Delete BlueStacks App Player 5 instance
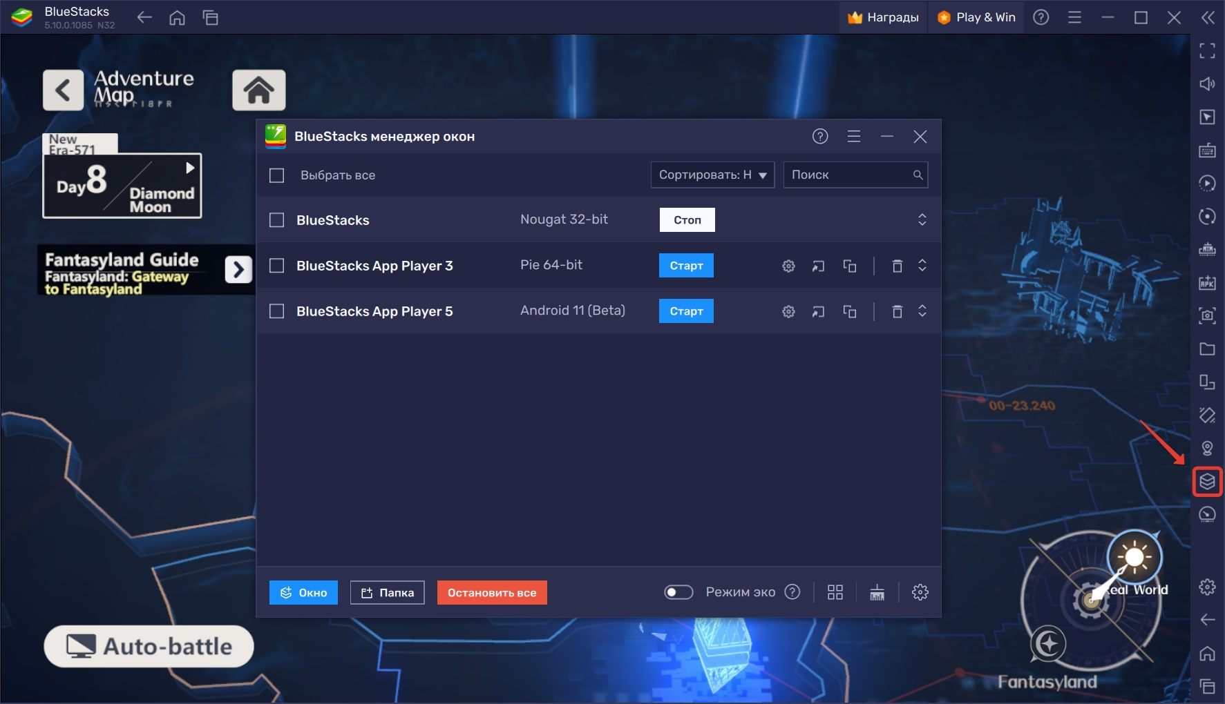The image size is (1225, 704). pos(897,311)
